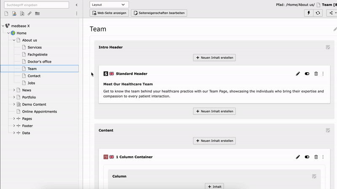Click Seiteneigenschaften bearbeiten button
This screenshot has height=189, width=337.
(x=159, y=13)
